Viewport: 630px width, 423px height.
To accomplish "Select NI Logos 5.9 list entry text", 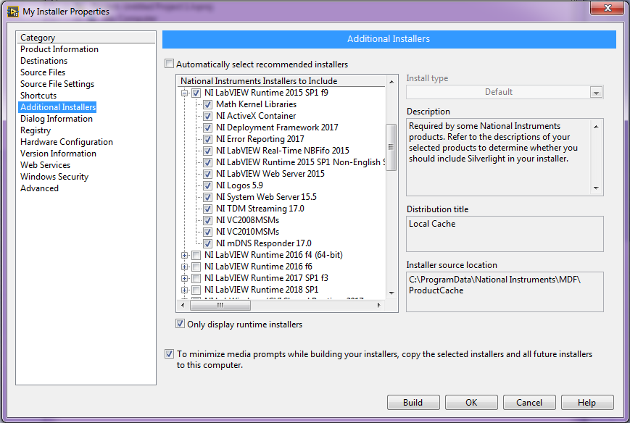I will point(239,186).
